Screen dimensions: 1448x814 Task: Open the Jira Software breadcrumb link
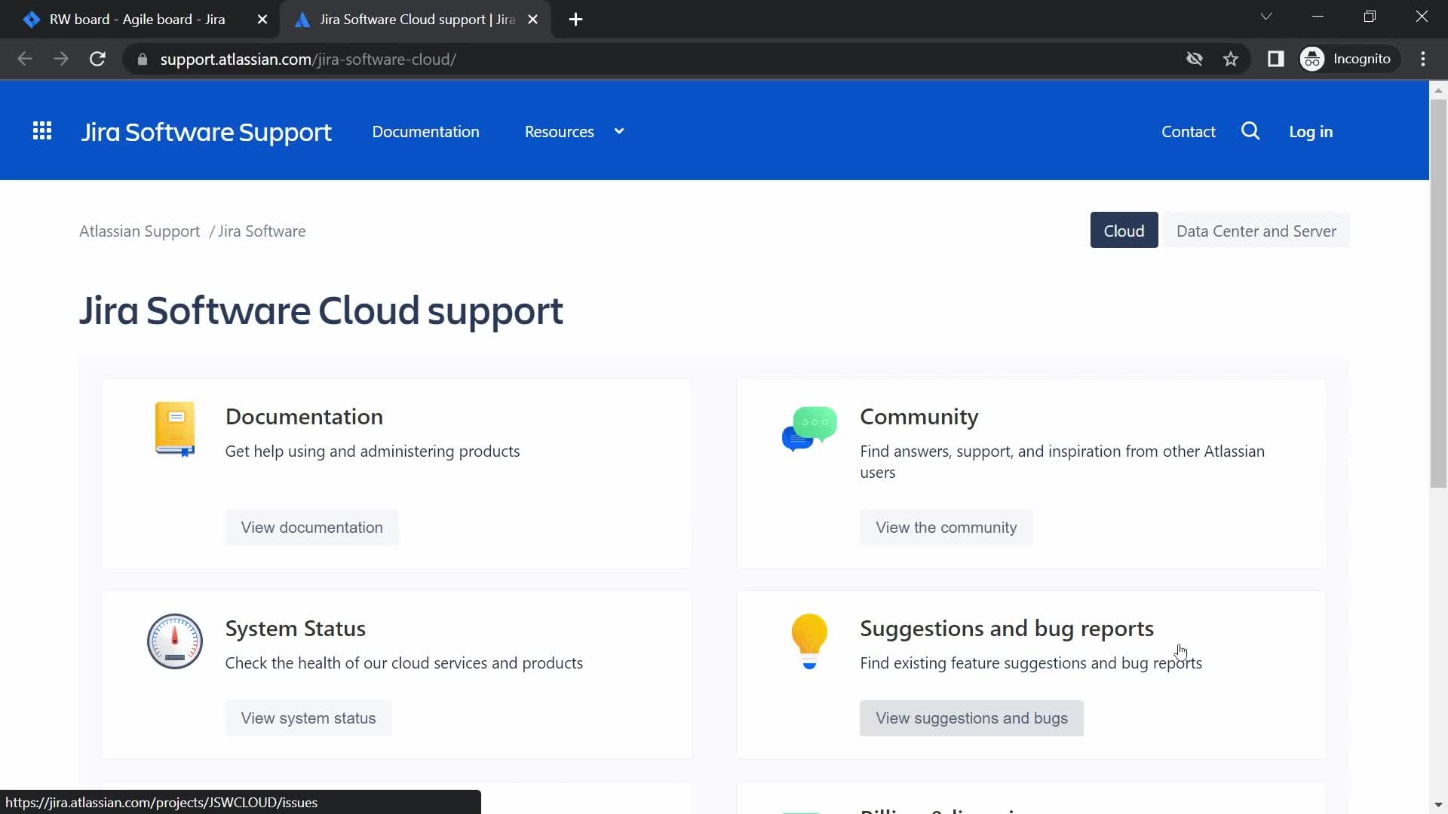point(262,231)
